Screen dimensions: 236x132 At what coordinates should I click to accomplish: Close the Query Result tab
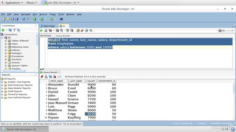[59, 72]
